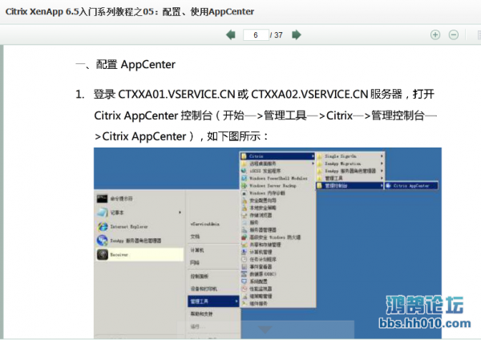Click 命令提示符 icon in start menu
Viewport: 481px width, 340px height.
coord(102,199)
